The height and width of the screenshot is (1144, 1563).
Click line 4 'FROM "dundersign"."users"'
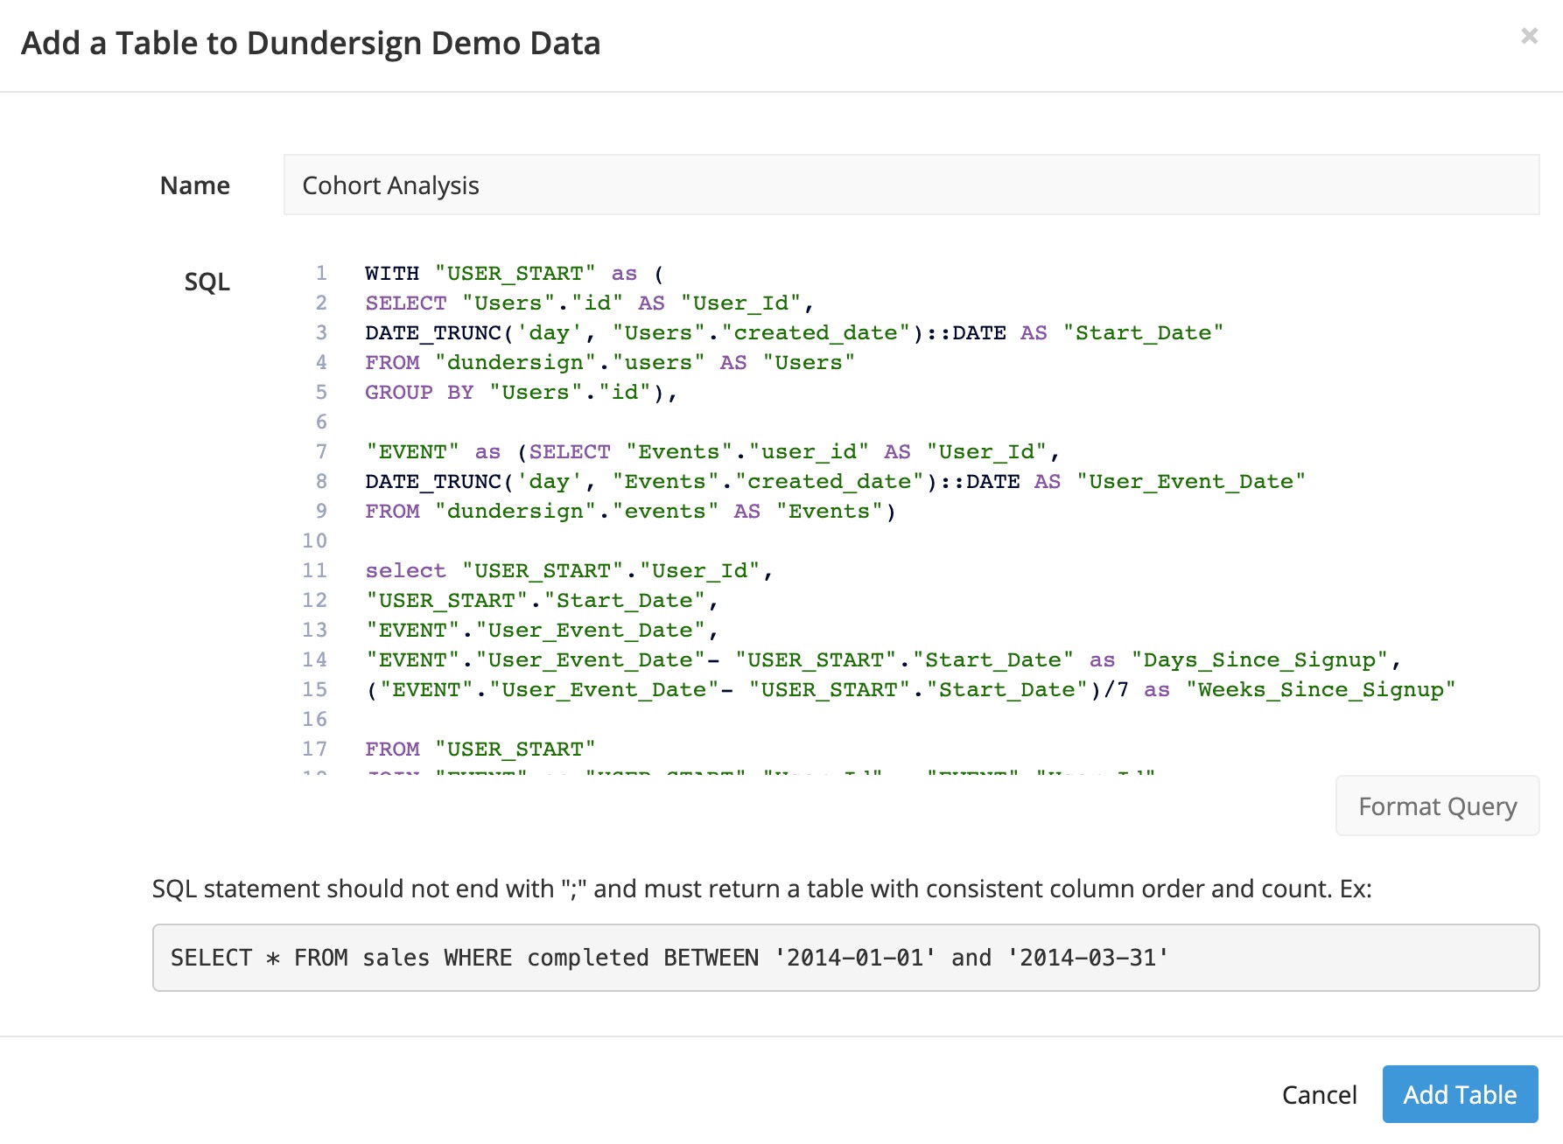(x=610, y=363)
